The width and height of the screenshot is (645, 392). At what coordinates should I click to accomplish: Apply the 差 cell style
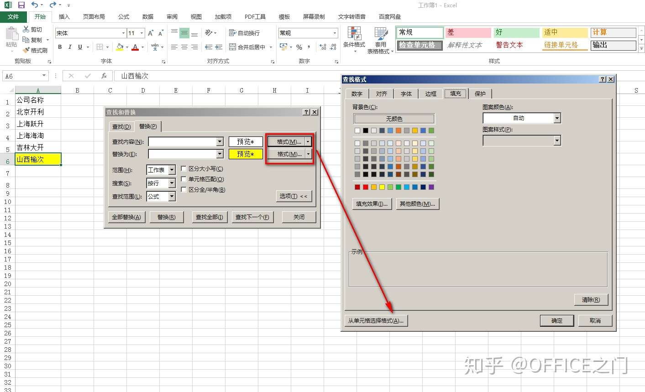tap(468, 32)
